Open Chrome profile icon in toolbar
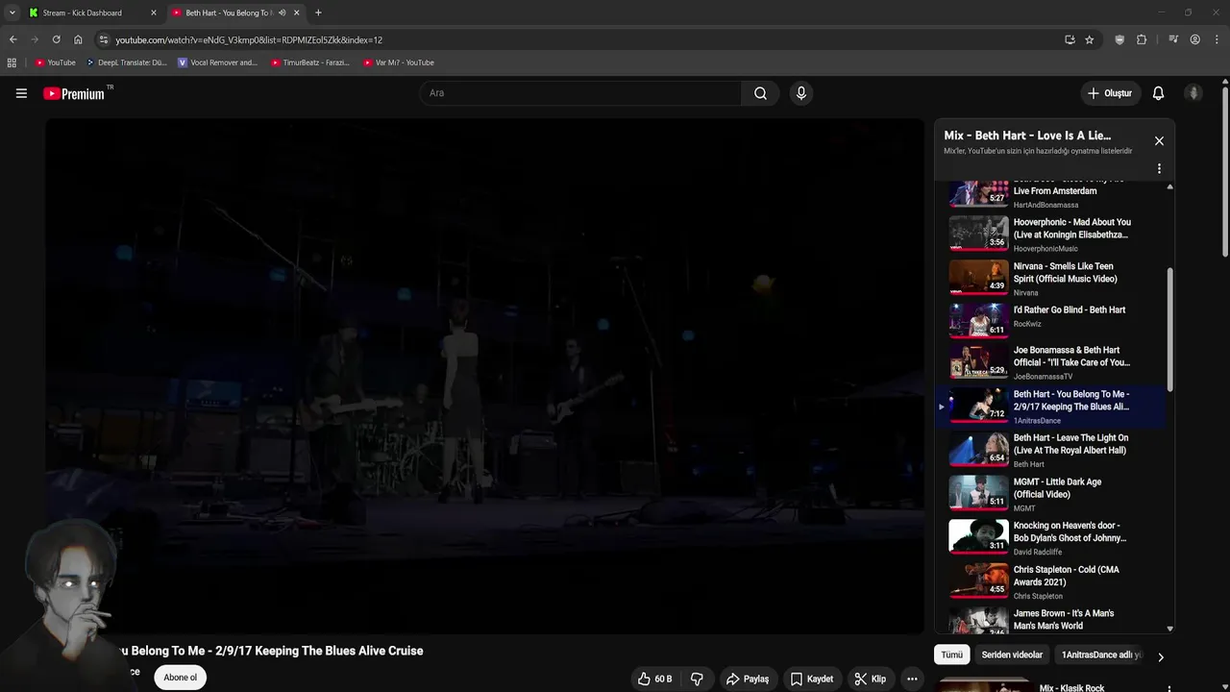 coord(1194,39)
